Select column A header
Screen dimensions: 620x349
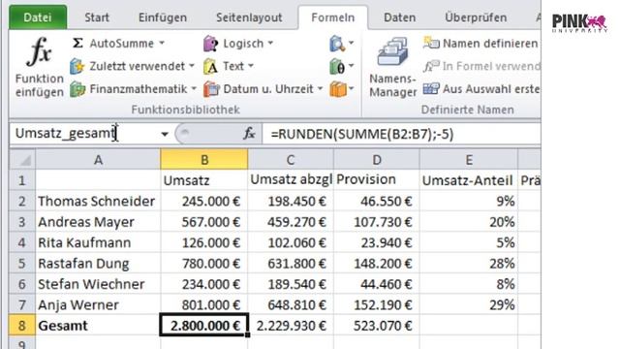pyautogui.click(x=98, y=160)
